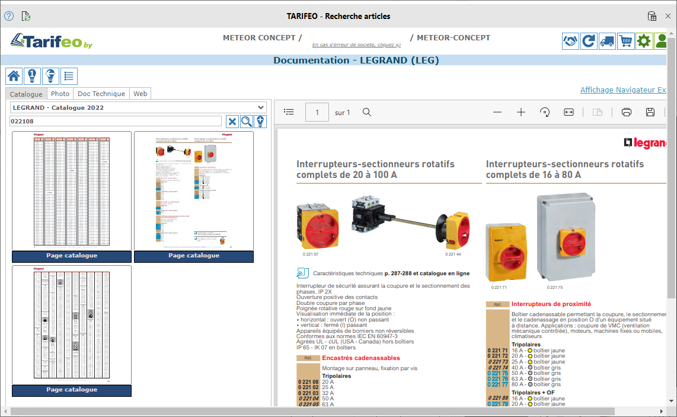The image size is (677, 417).
Task: Expand the LEGRAND - Catalogue 2022 dropdown
Action: click(x=138, y=107)
